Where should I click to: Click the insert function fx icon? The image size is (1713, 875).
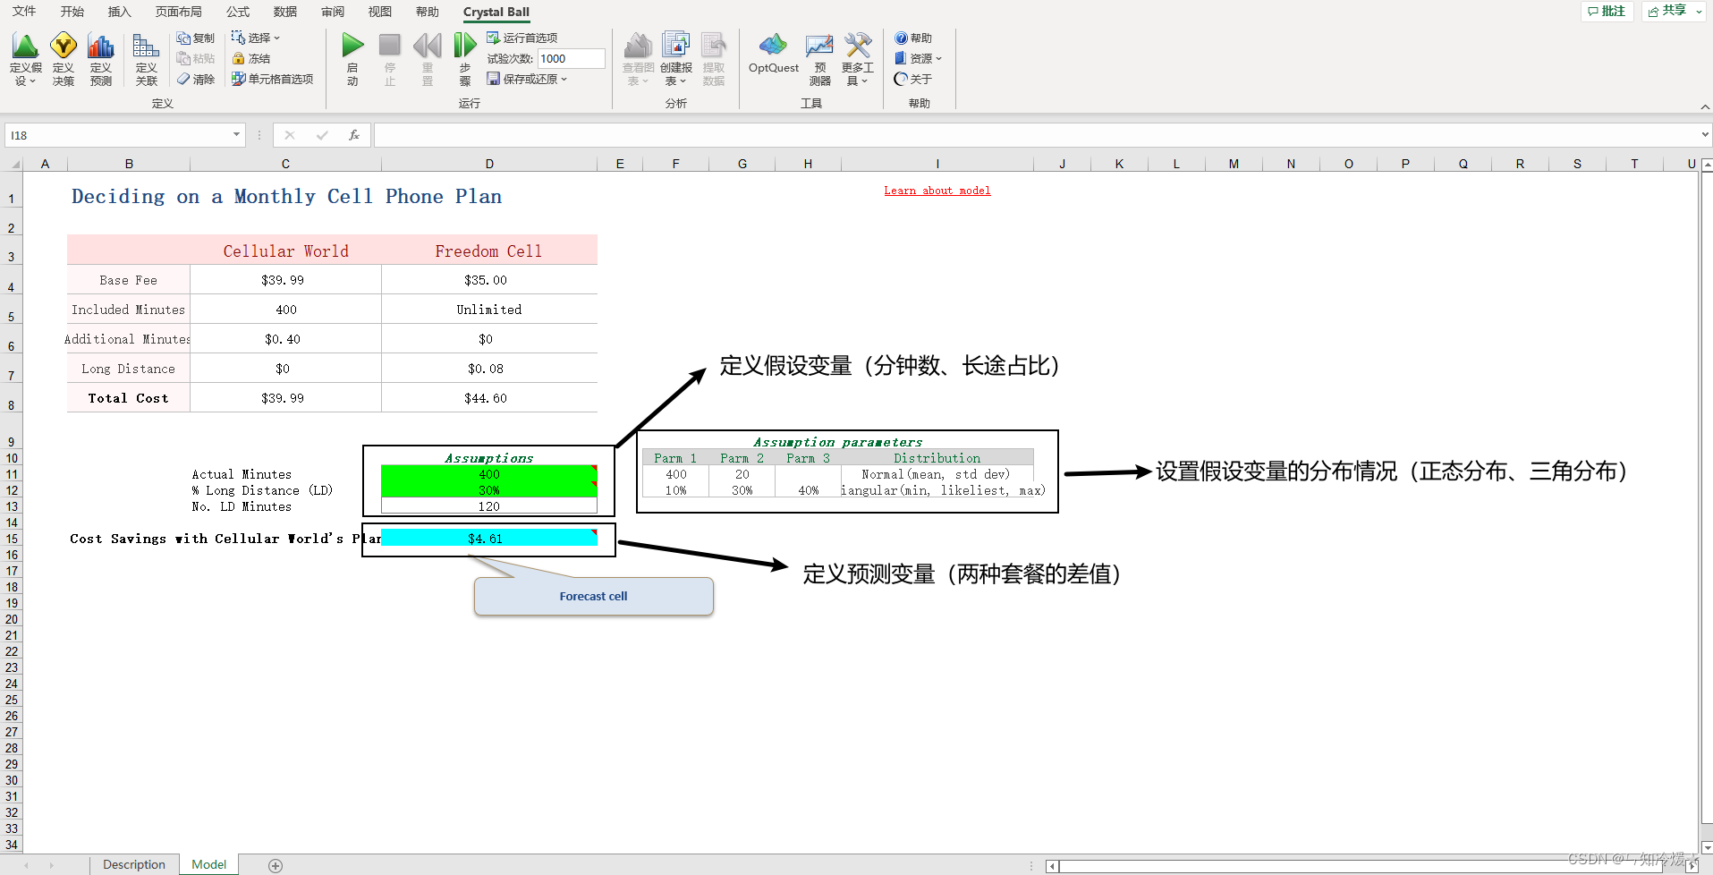[354, 135]
